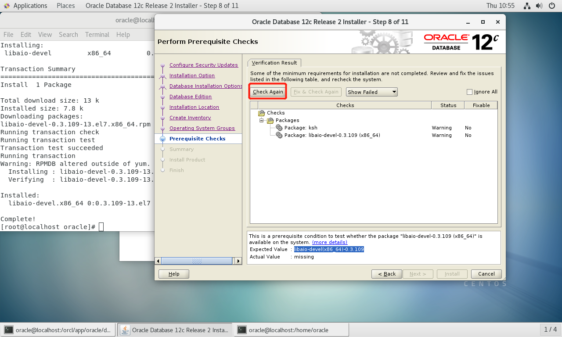Click the step list horizontal scrollbar thumb
Viewport: 562px width, 337px height.
[x=197, y=261]
